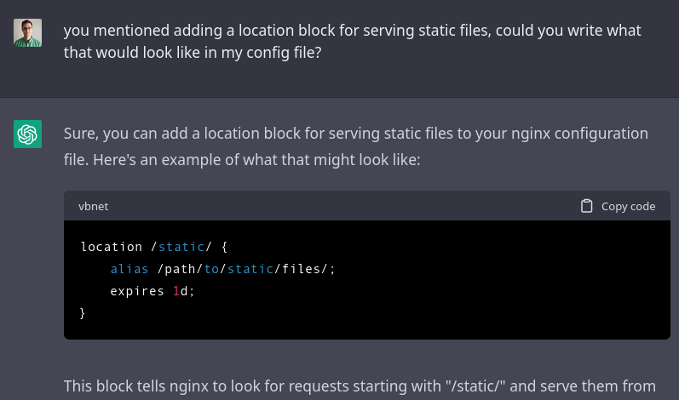Click the 'location /static/ {' code line
The height and width of the screenshot is (400, 679).
coord(154,247)
